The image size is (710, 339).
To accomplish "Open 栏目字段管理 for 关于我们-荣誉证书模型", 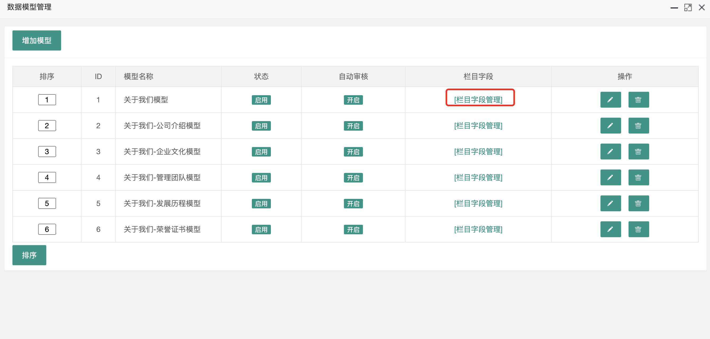I will point(478,229).
